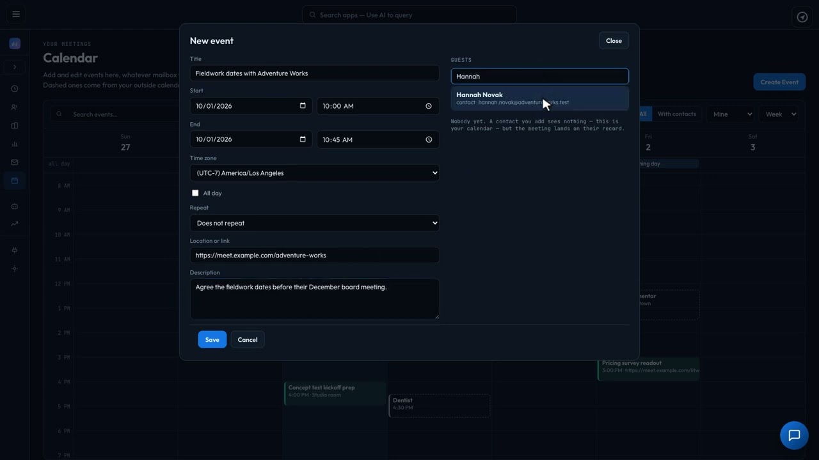Click the Create Event button
Viewport: 819px width, 460px height.
click(x=779, y=82)
